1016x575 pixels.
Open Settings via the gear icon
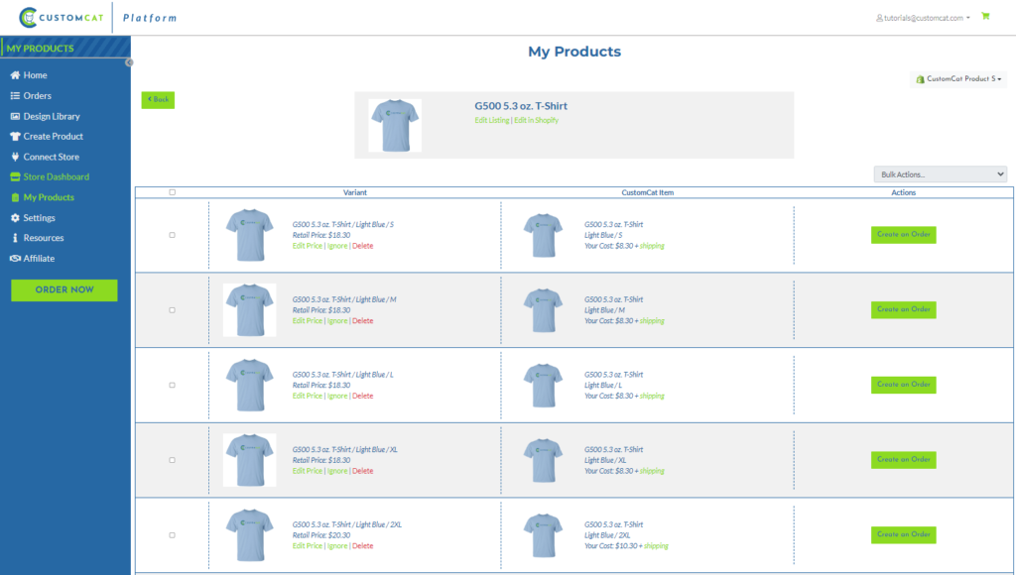(14, 217)
